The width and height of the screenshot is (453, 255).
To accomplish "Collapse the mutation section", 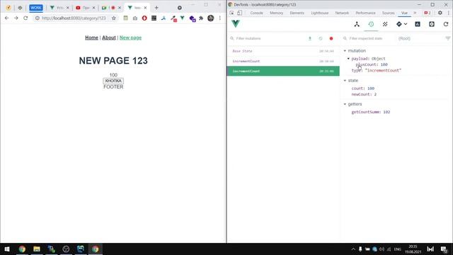I will [x=345, y=51].
